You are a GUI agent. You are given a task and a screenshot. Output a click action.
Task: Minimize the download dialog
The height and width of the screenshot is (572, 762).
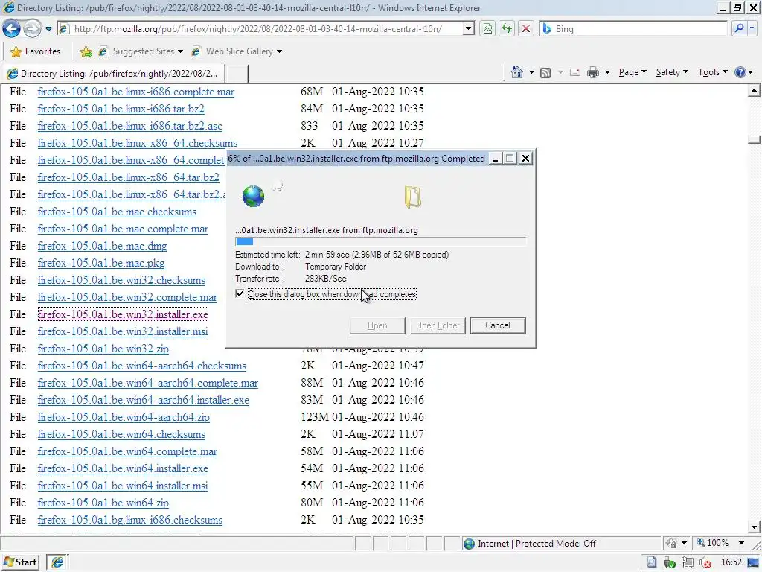495,159
